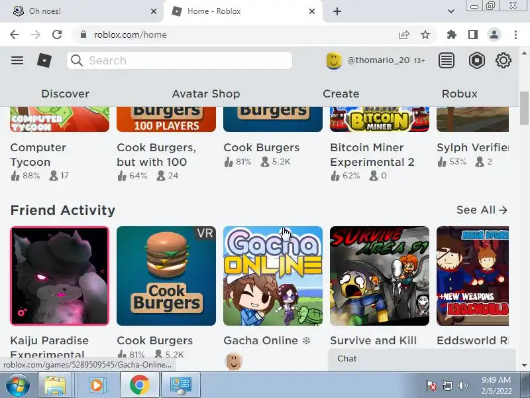This screenshot has height=398, width=530.
Task: Select the Home - Roblox tab
Action: pyautogui.click(x=242, y=11)
